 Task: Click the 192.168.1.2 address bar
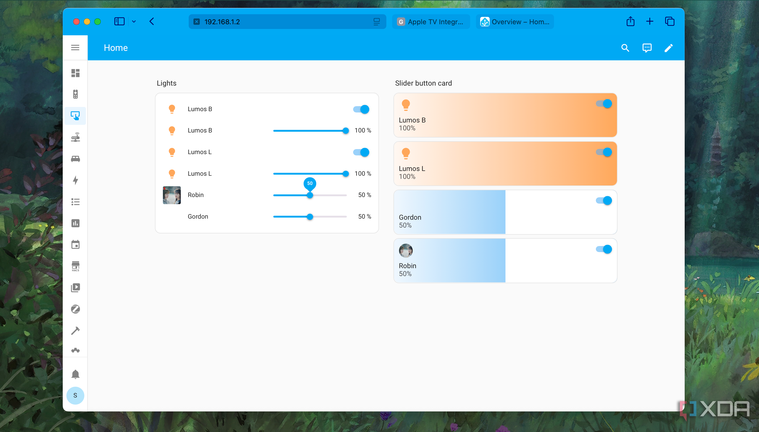click(287, 22)
